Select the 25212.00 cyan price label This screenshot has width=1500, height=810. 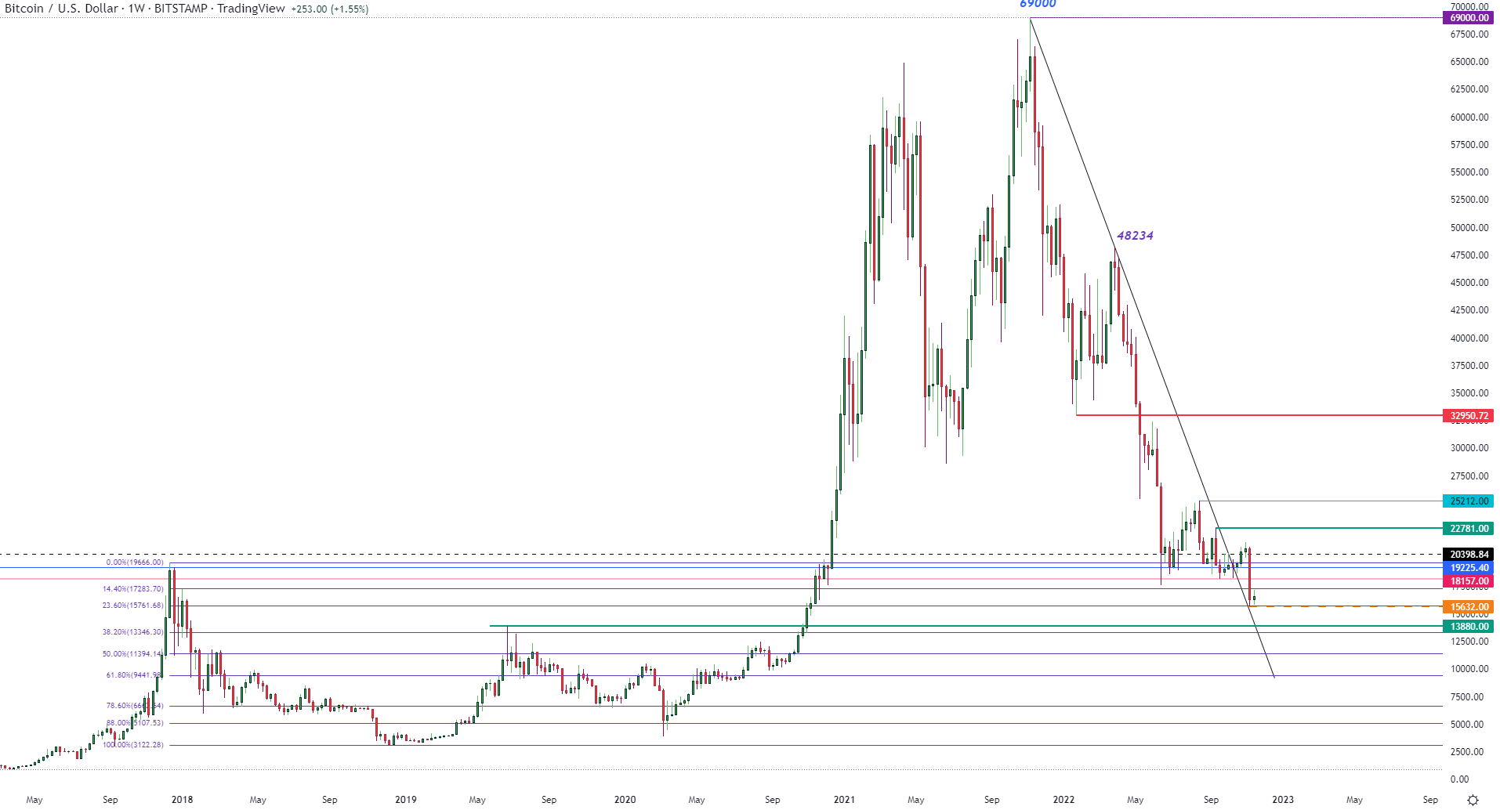1468,501
